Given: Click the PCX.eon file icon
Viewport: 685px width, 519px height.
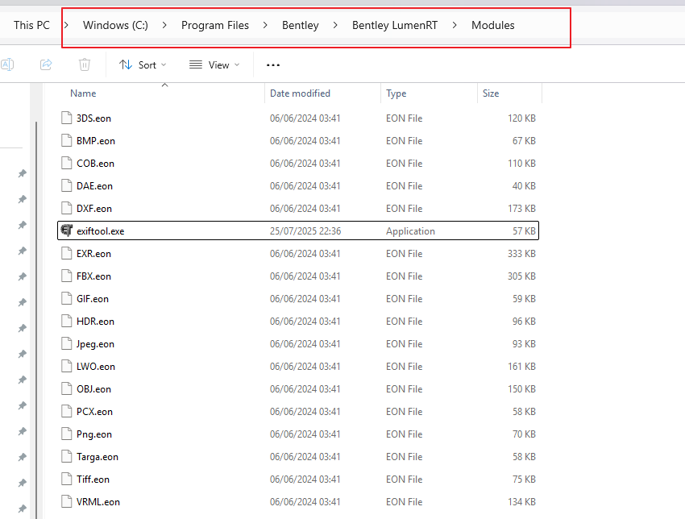Looking at the screenshot, I should tap(66, 412).
